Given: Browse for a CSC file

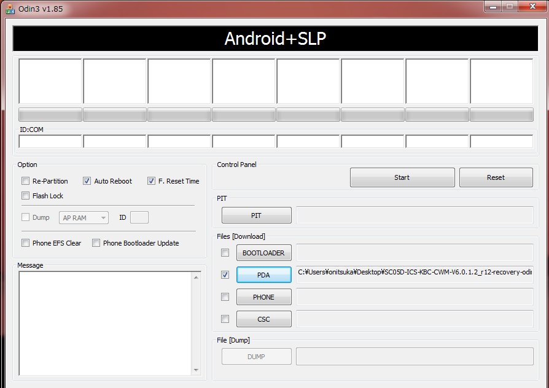Looking at the screenshot, I should coord(263,319).
